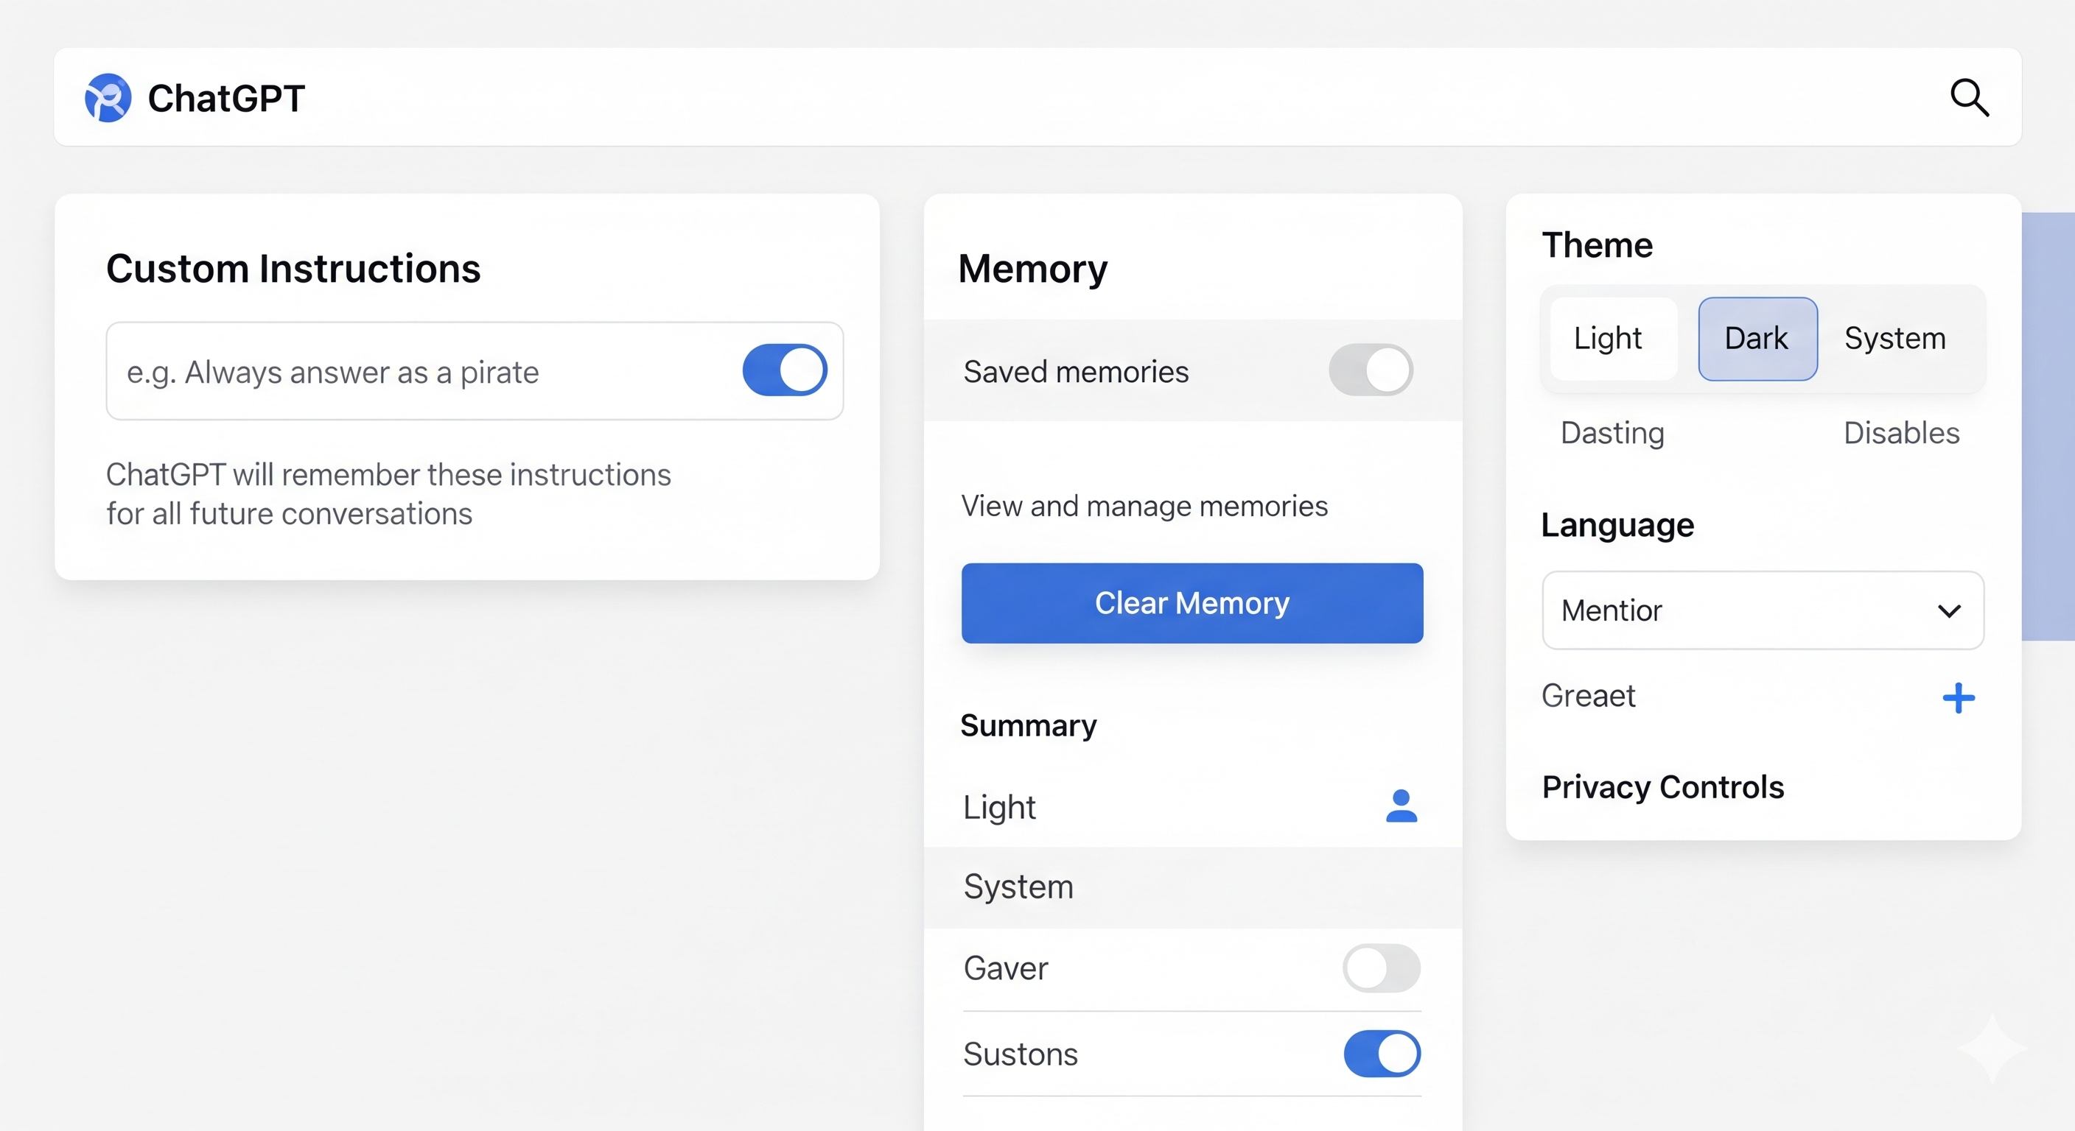Click the blue plus icon beside Greaet
The width and height of the screenshot is (2075, 1131).
click(x=1958, y=698)
